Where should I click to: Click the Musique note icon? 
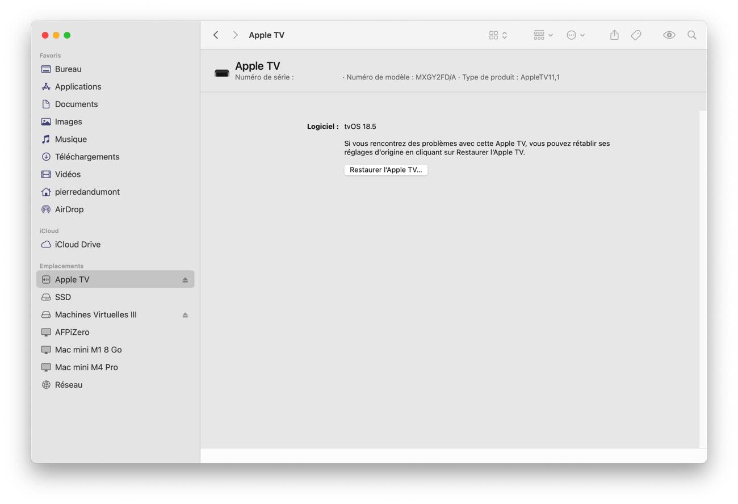[46, 140]
